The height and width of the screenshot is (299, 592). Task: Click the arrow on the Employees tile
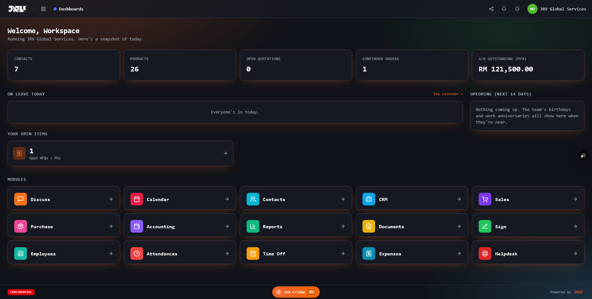(111, 253)
